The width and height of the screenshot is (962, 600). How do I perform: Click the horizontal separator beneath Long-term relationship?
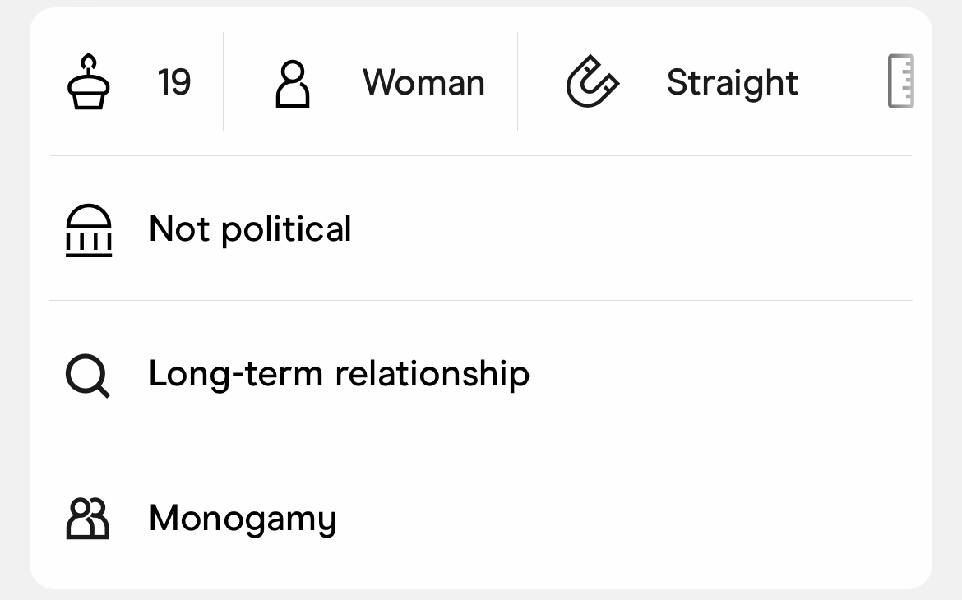tap(481, 445)
